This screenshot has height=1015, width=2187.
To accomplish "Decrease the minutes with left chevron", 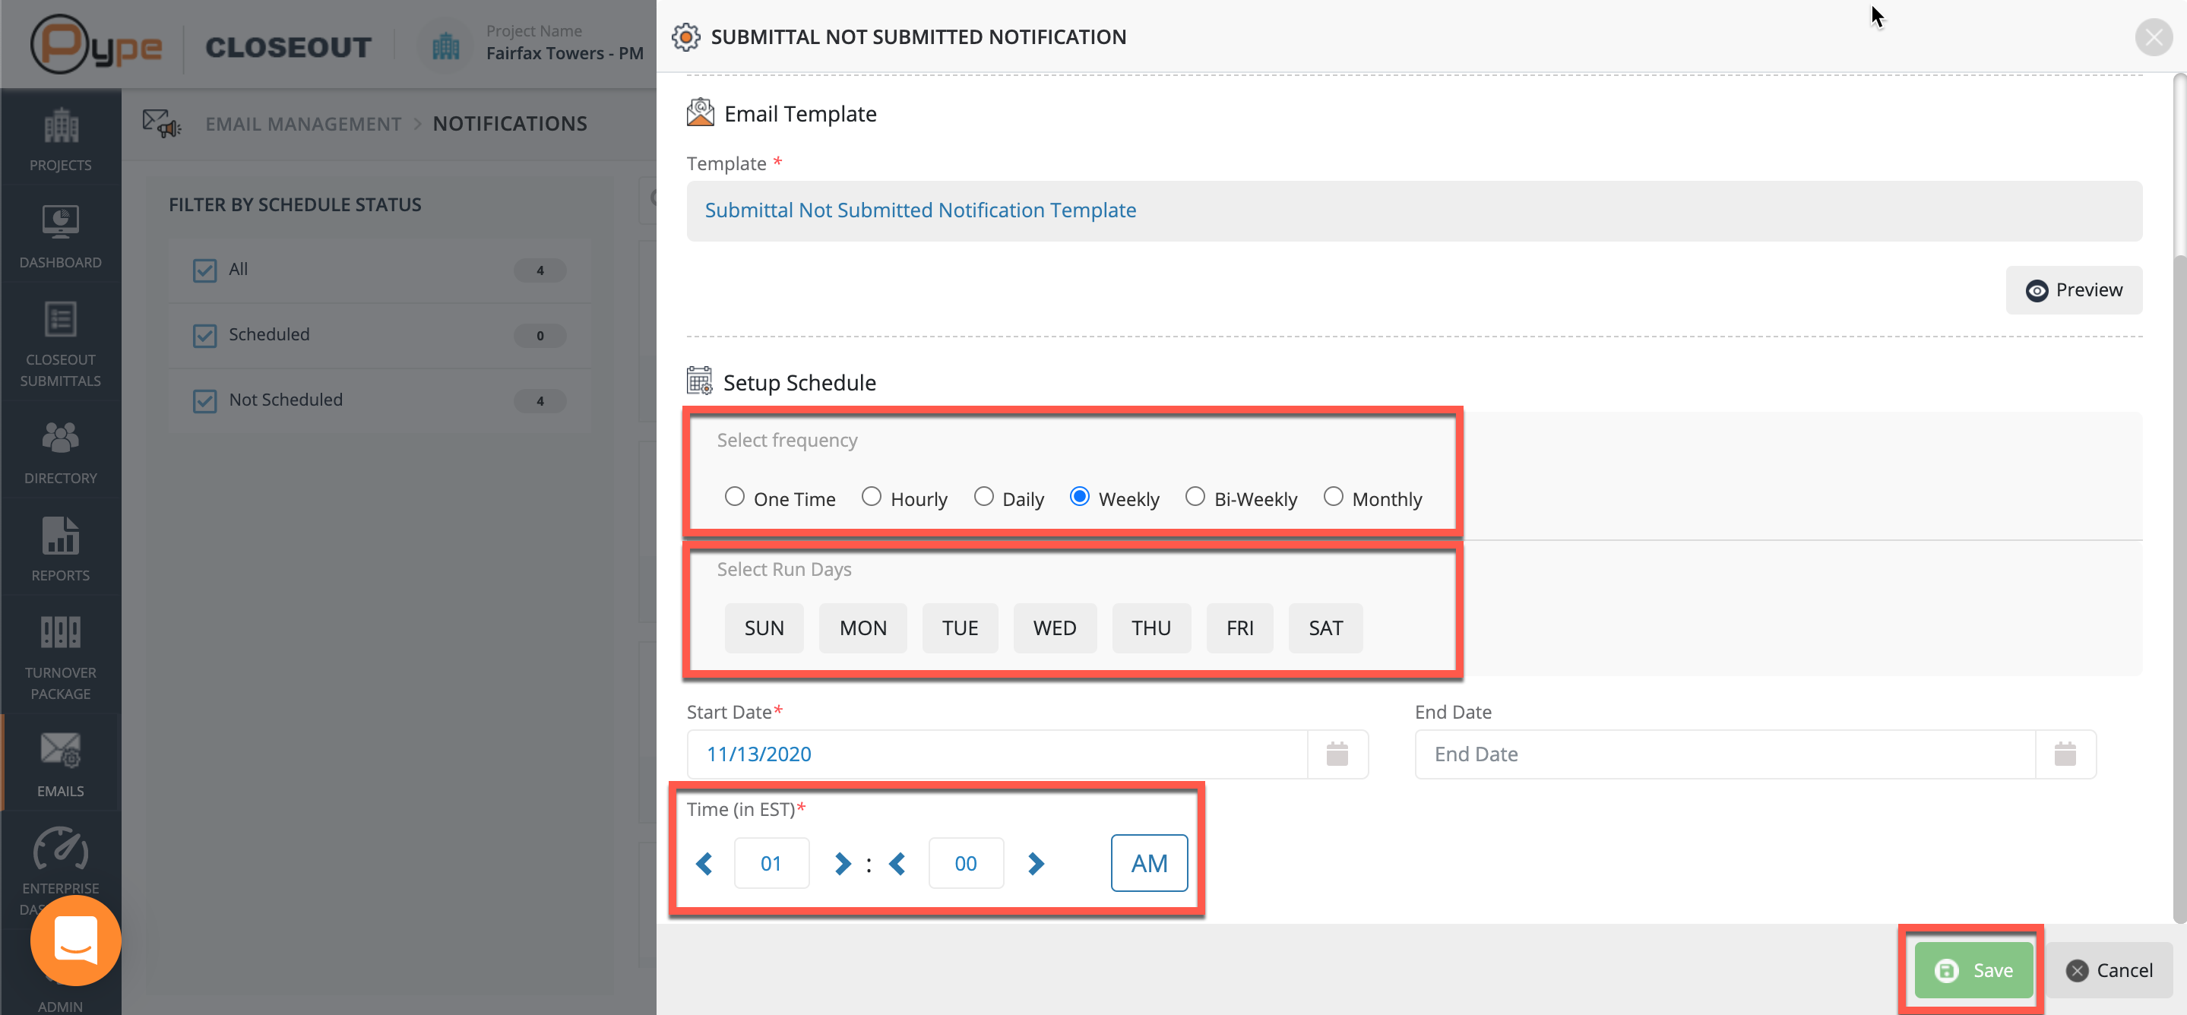I will pos(897,863).
